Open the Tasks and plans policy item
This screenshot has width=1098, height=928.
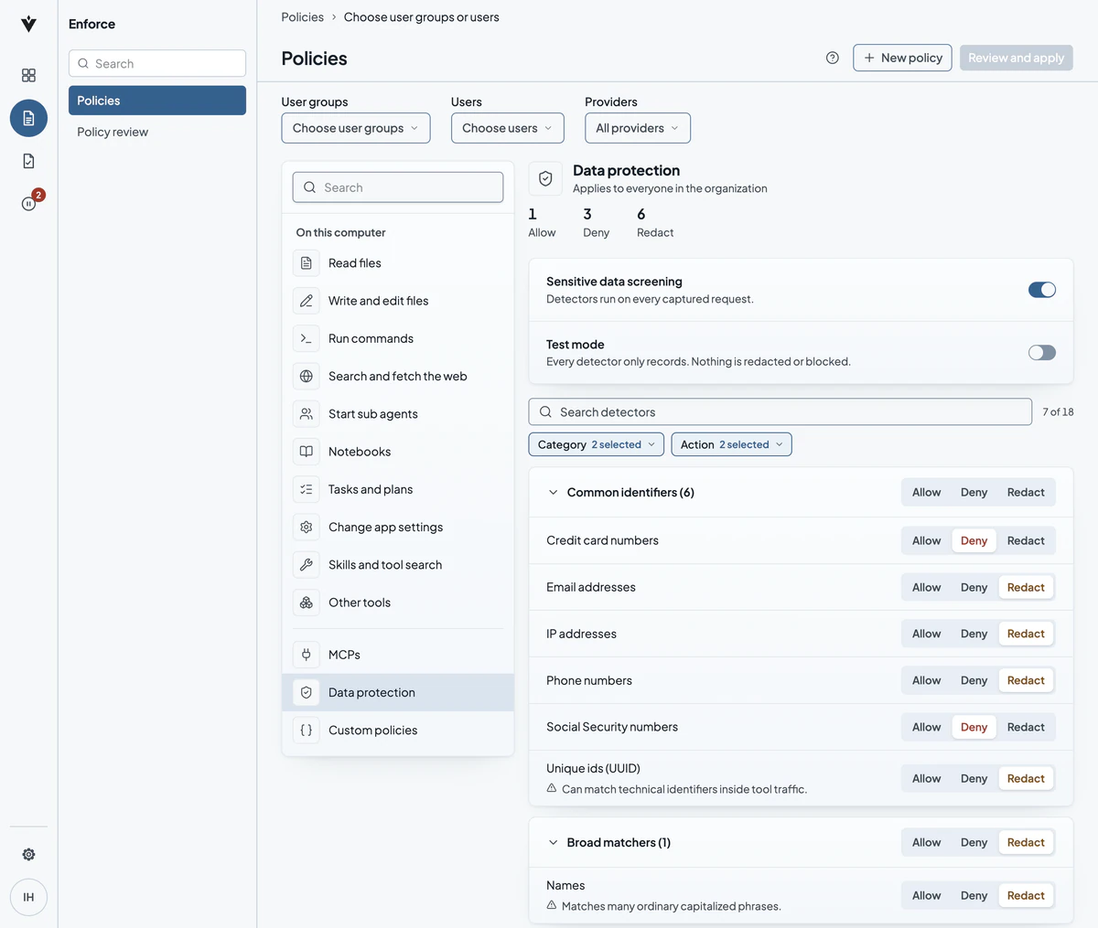click(398, 489)
